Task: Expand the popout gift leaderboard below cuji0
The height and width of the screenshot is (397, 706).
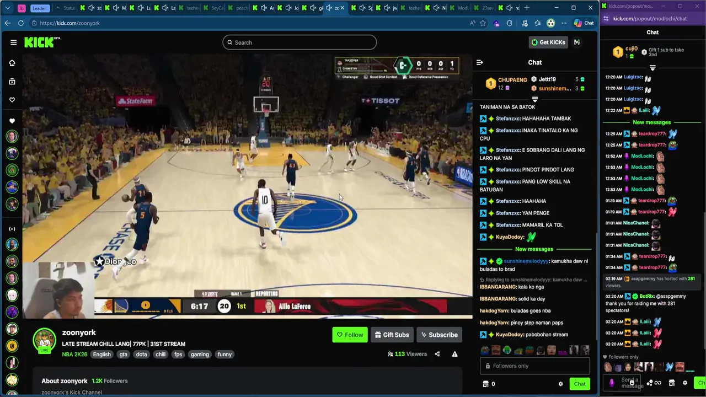Action: [652, 68]
